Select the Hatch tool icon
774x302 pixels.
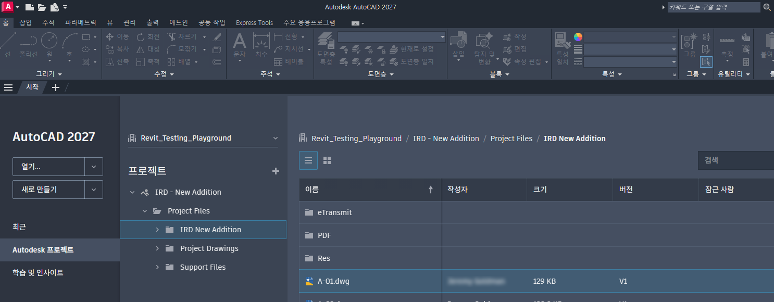click(x=86, y=62)
